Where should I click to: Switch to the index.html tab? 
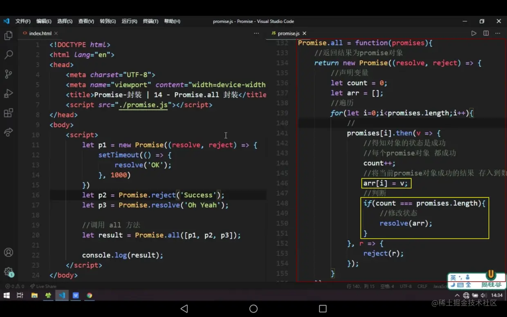40,34
